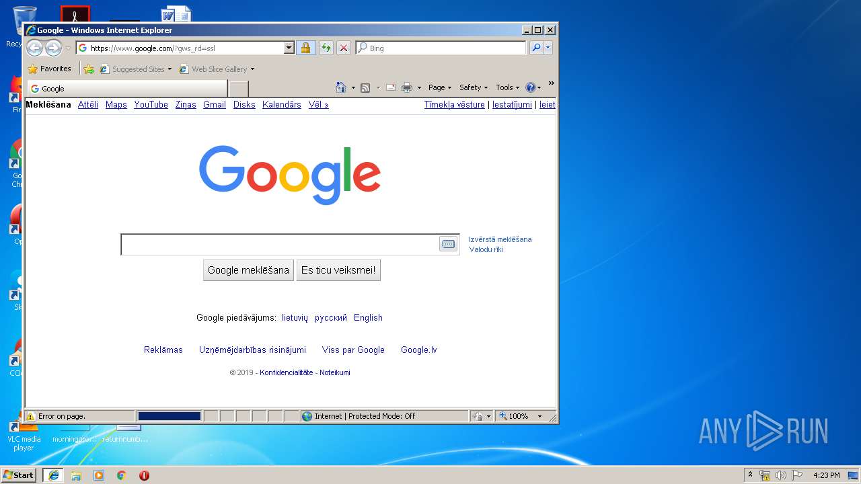The width and height of the screenshot is (861, 484).
Task: Open the Page menu
Action: click(x=440, y=87)
